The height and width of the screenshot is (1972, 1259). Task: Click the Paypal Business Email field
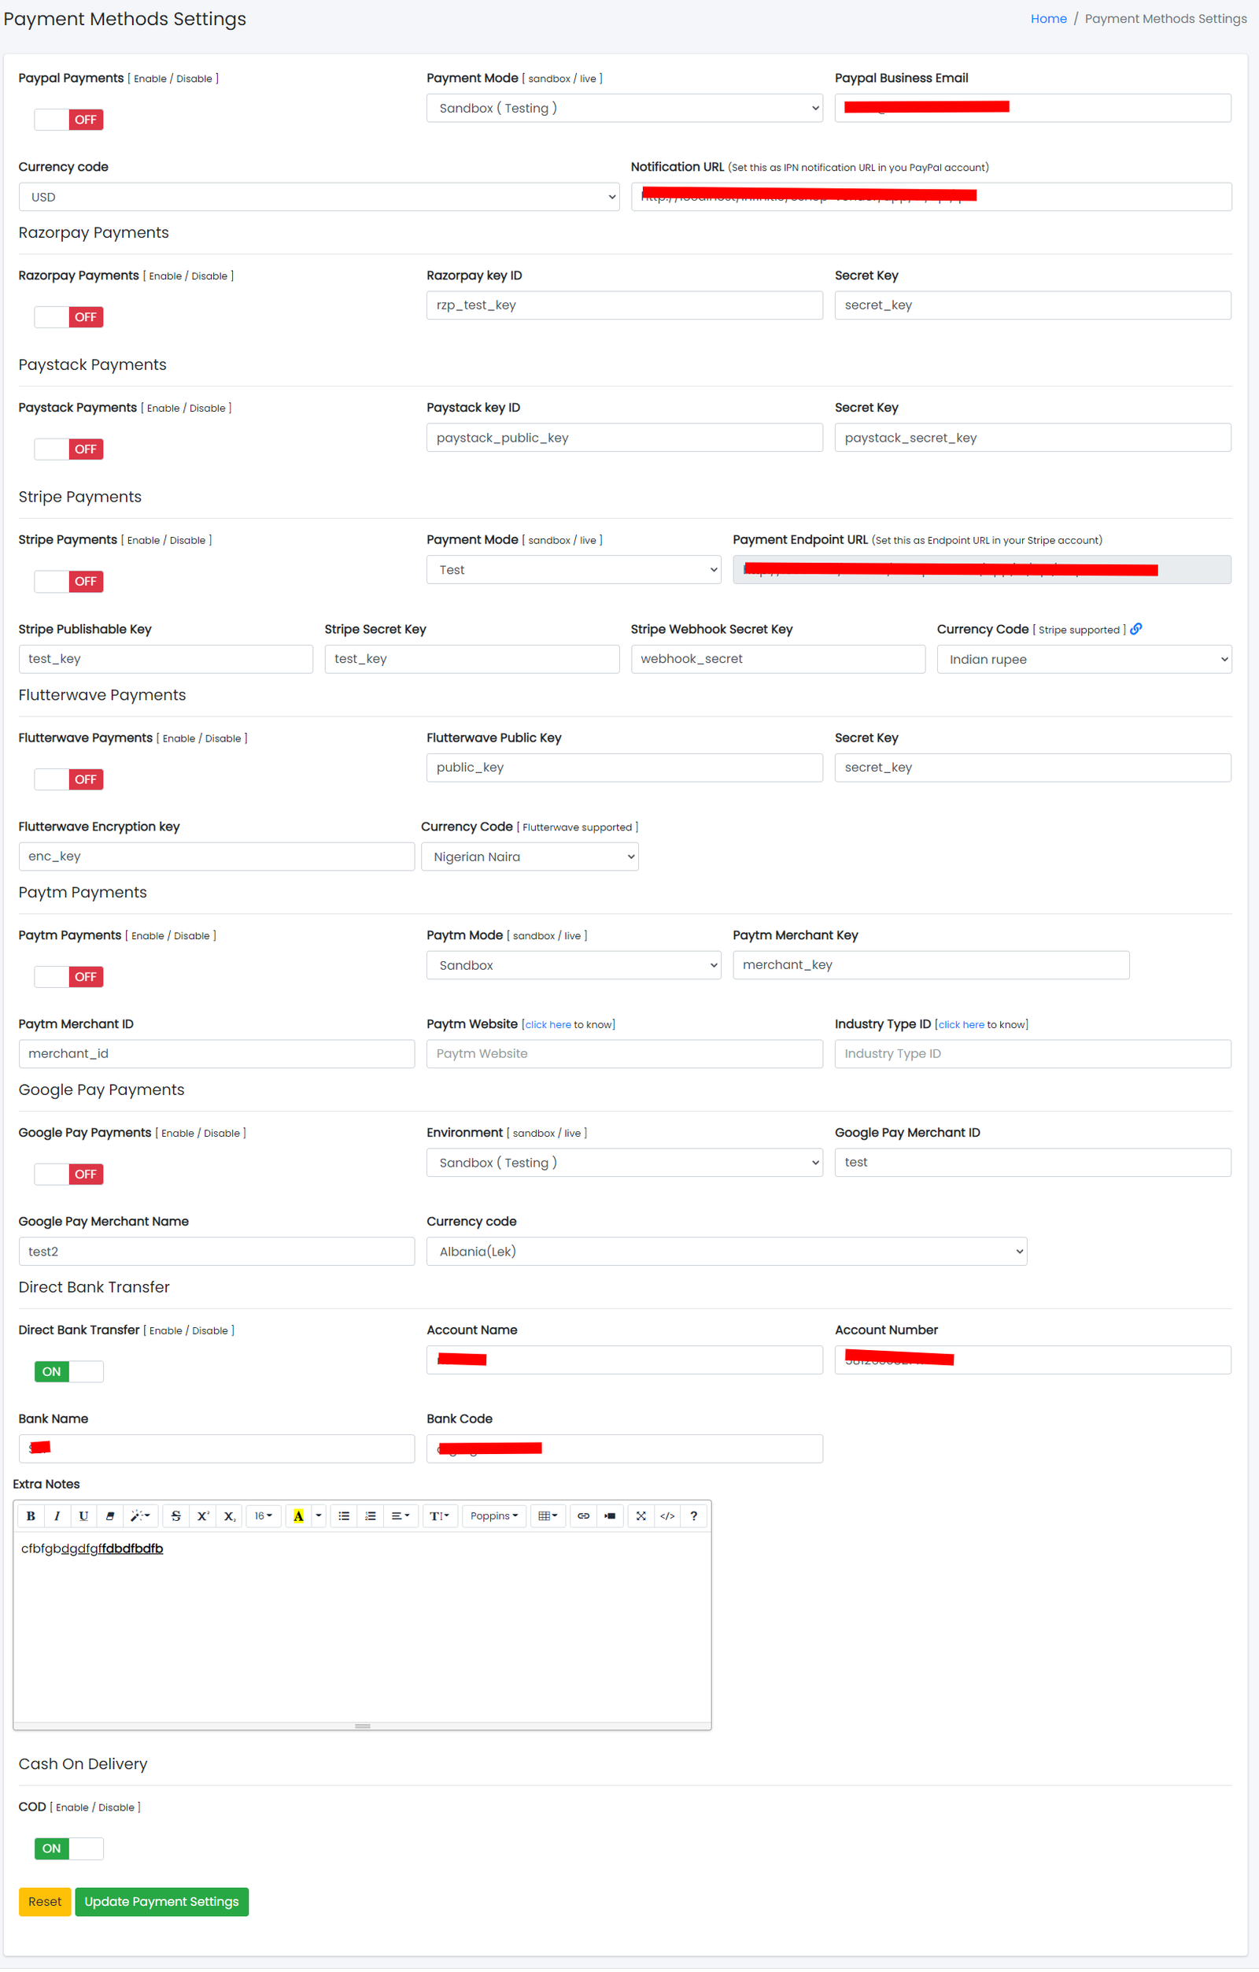[1032, 108]
